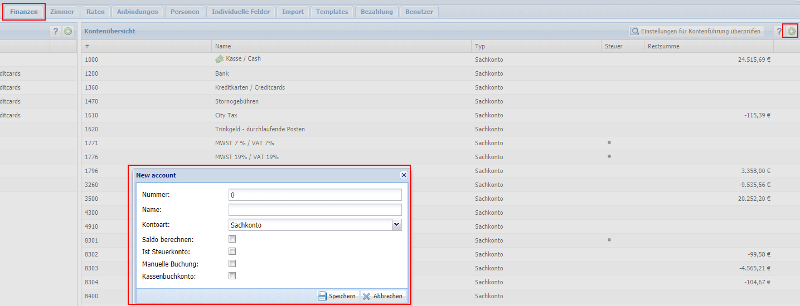
Task: Click into the Name input field
Action: point(315,210)
